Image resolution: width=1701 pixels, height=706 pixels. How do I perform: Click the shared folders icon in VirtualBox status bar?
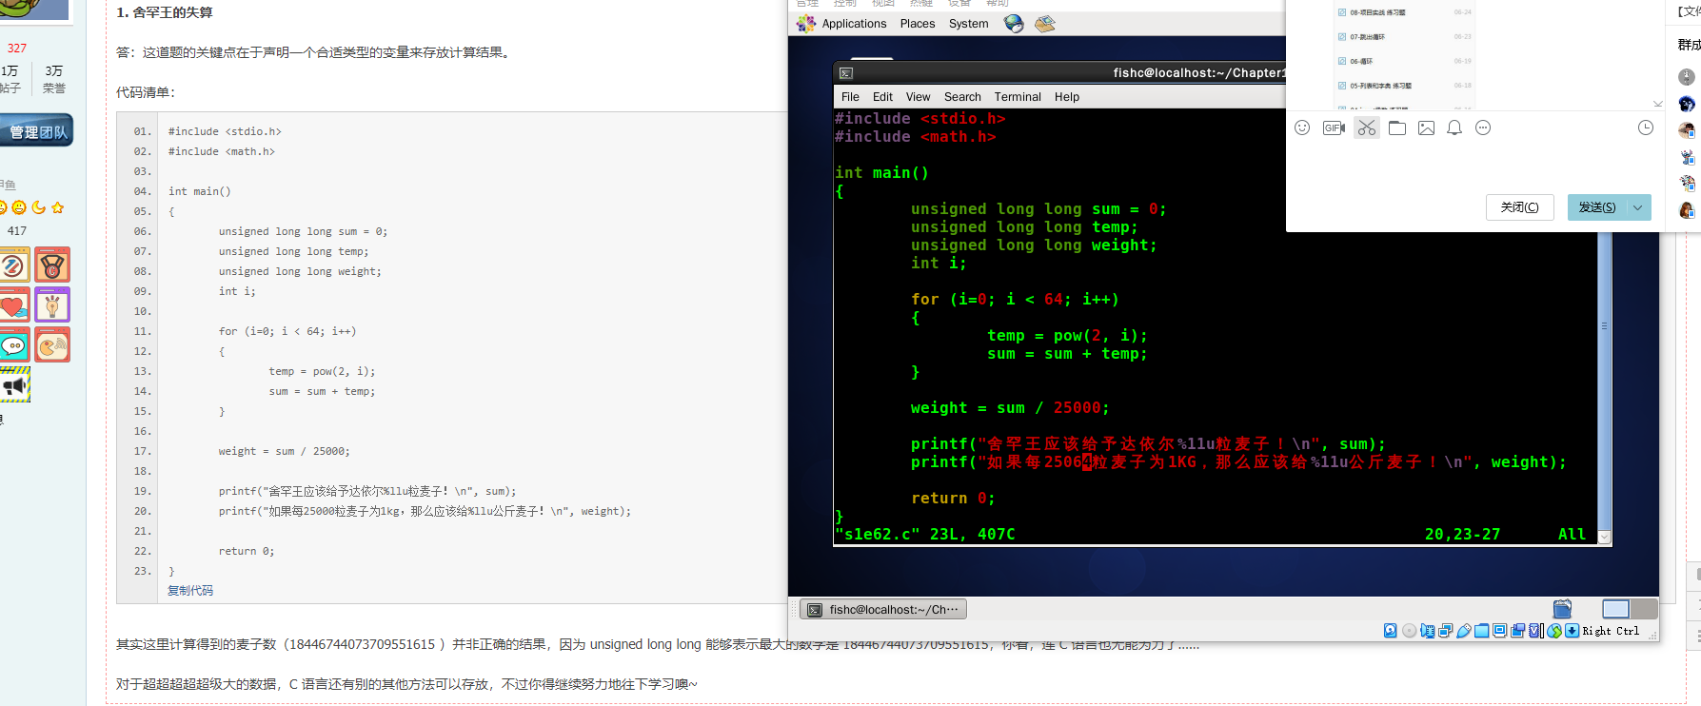tap(1482, 631)
